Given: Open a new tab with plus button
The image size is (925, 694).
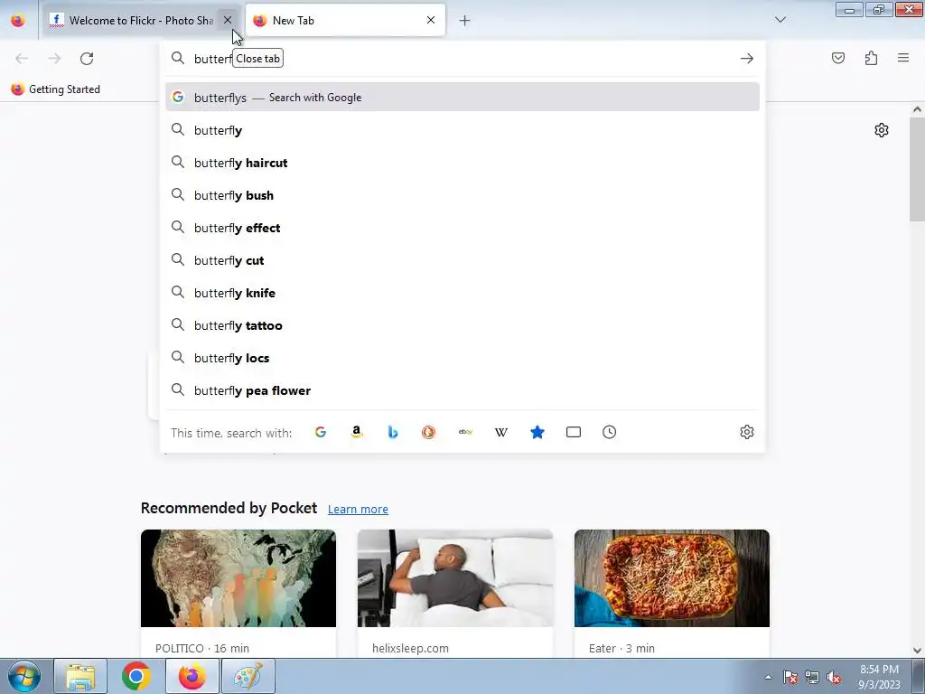Looking at the screenshot, I should coord(465,21).
